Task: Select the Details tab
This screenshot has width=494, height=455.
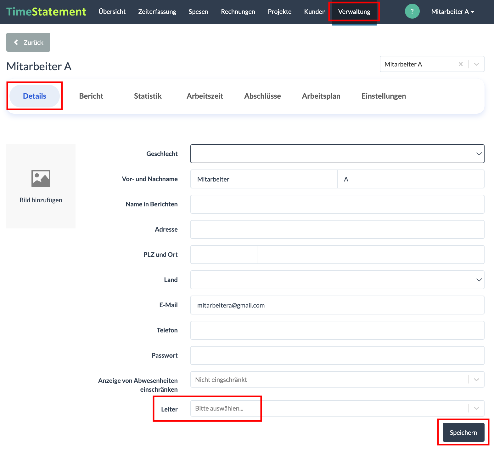Action: click(x=35, y=96)
